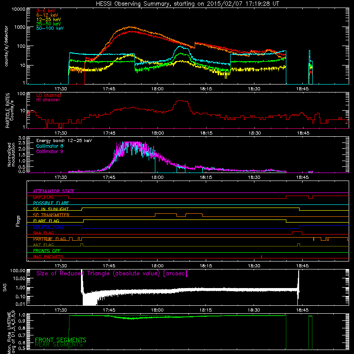Click the 100.00 tick on SAS axis

click(18, 270)
